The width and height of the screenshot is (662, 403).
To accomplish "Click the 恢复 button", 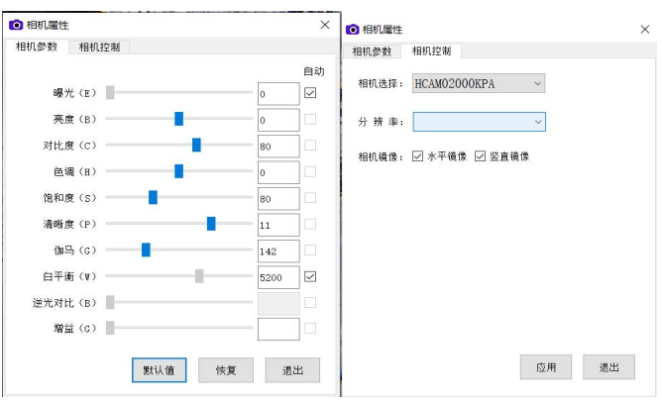I will [226, 370].
